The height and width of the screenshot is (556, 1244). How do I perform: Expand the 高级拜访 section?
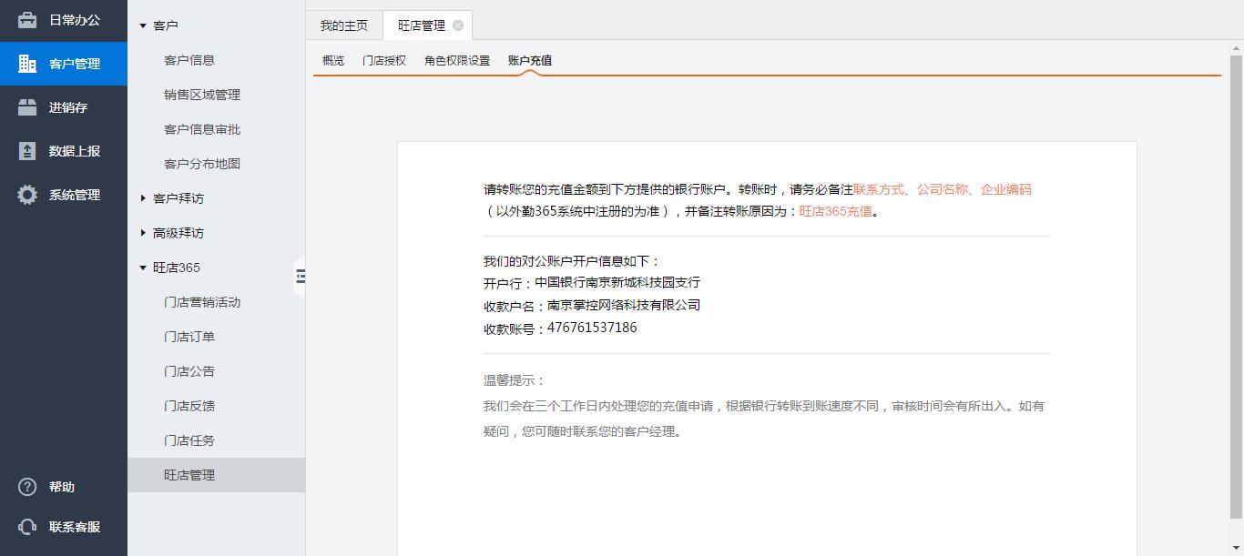coord(143,233)
